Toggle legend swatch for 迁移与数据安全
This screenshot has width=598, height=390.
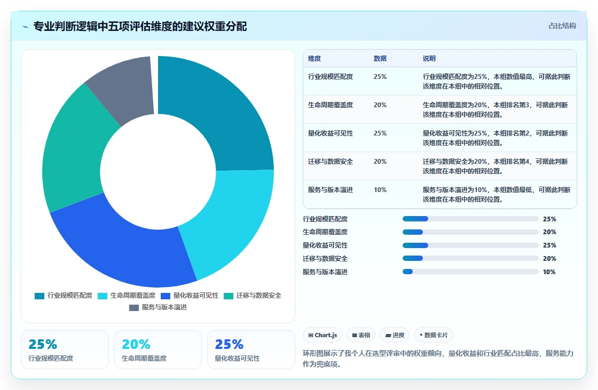coord(229,296)
